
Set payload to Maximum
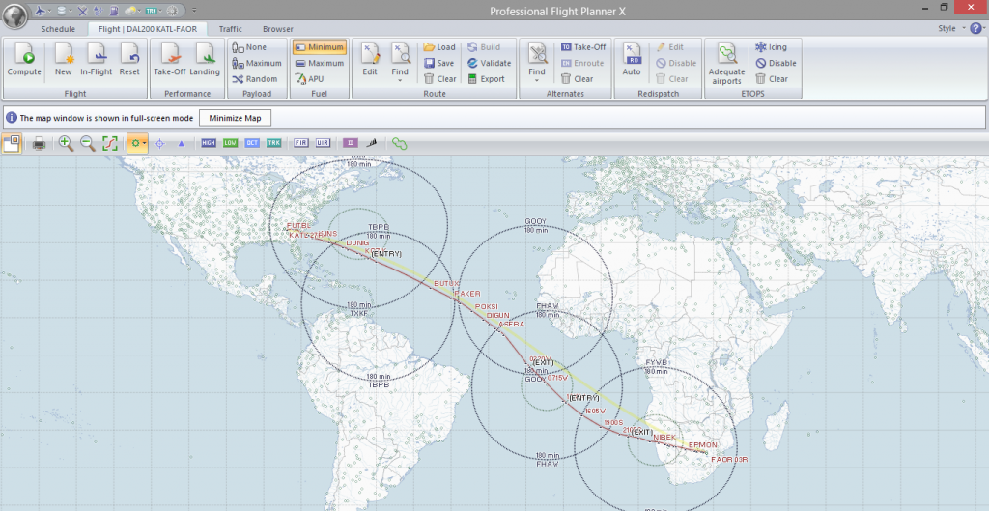point(257,63)
